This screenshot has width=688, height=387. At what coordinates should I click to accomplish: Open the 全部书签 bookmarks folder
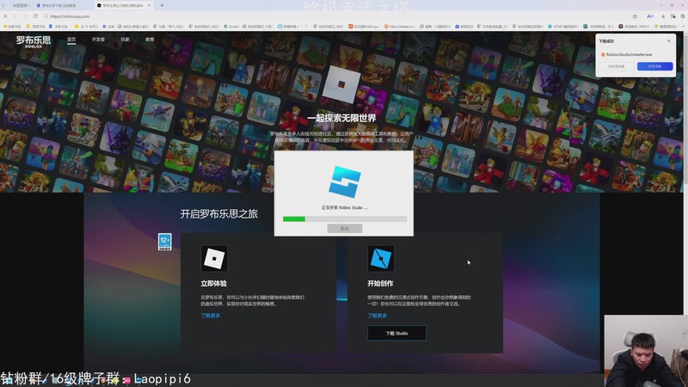tap(12, 27)
